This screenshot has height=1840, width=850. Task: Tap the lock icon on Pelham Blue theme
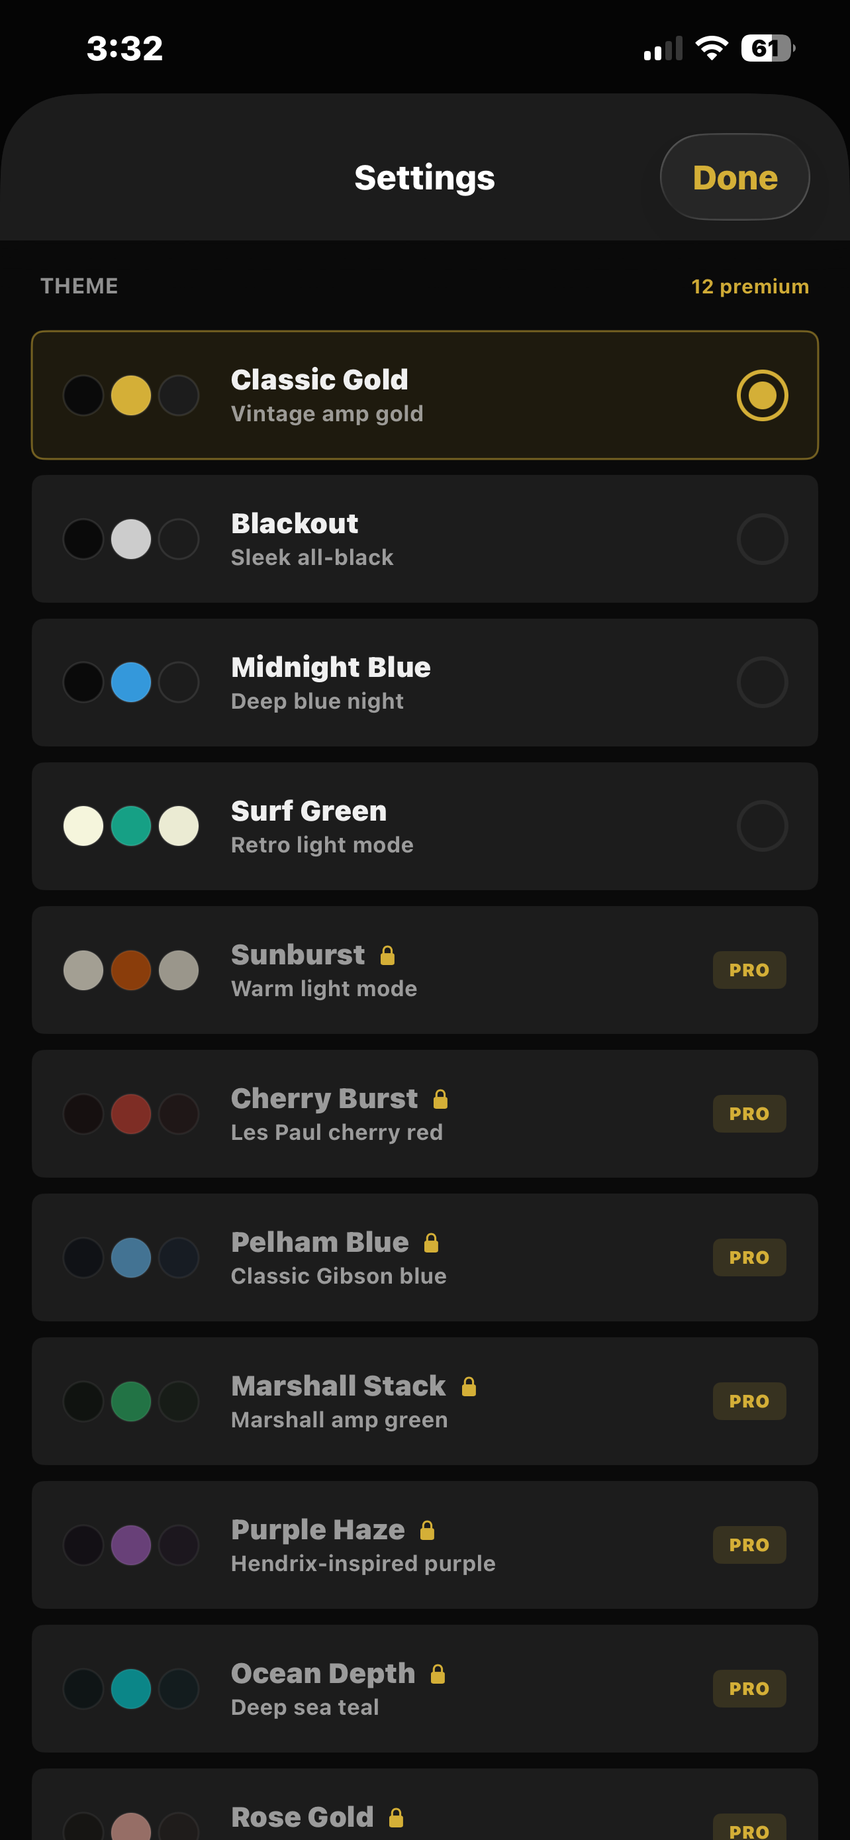[430, 1243]
